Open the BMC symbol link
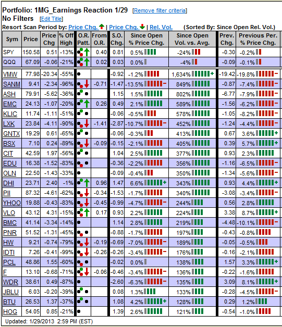Screen dimensions: 282x327 coord(10,223)
